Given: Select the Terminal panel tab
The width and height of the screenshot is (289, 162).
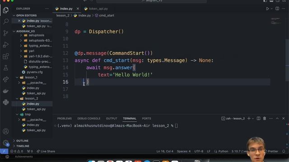Looking at the screenshot, I should [130, 118].
